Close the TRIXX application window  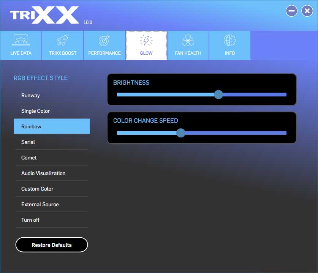307,11
